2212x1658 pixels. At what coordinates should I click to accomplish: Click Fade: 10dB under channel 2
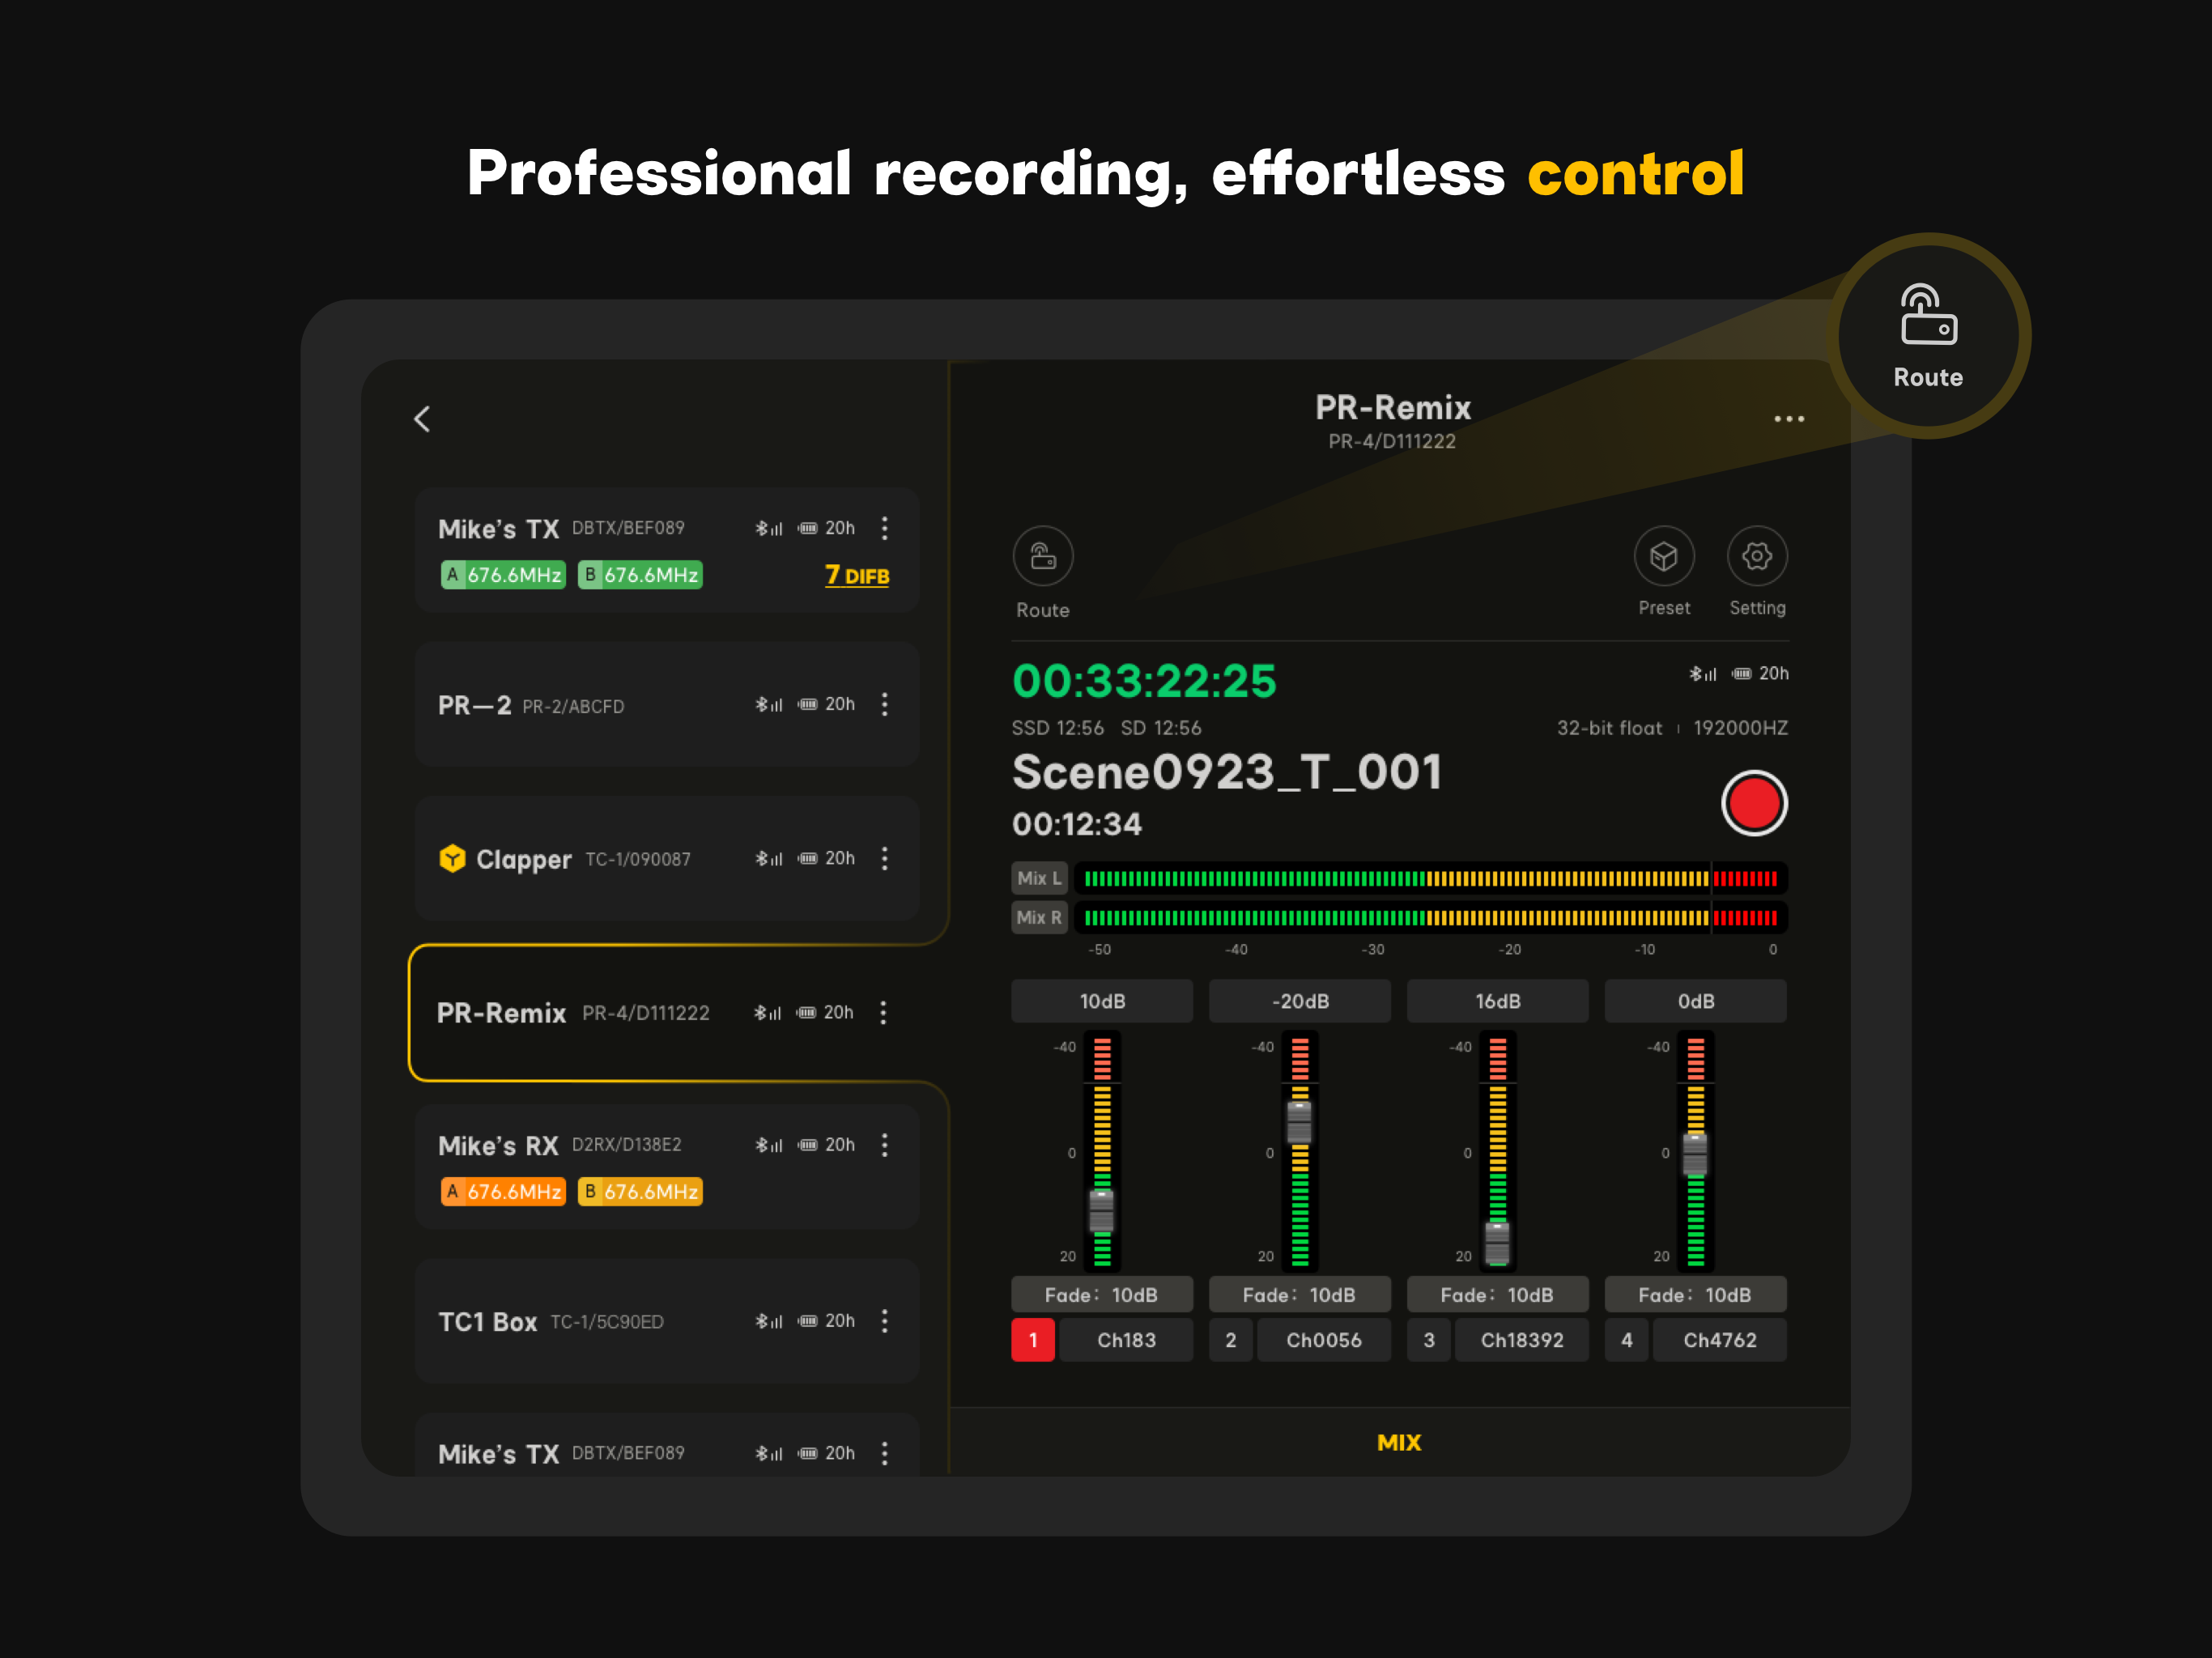tap(1300, 1295)
